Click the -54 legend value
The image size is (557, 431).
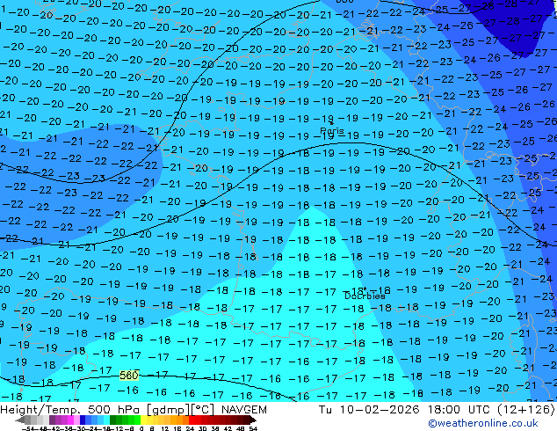pyautogui.click(x=27, y=428)
